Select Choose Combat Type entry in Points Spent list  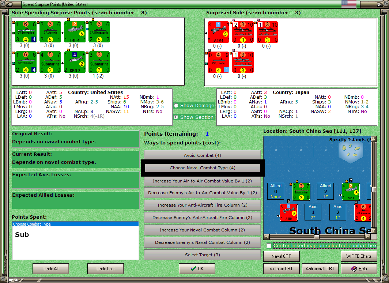click(75, 224)
